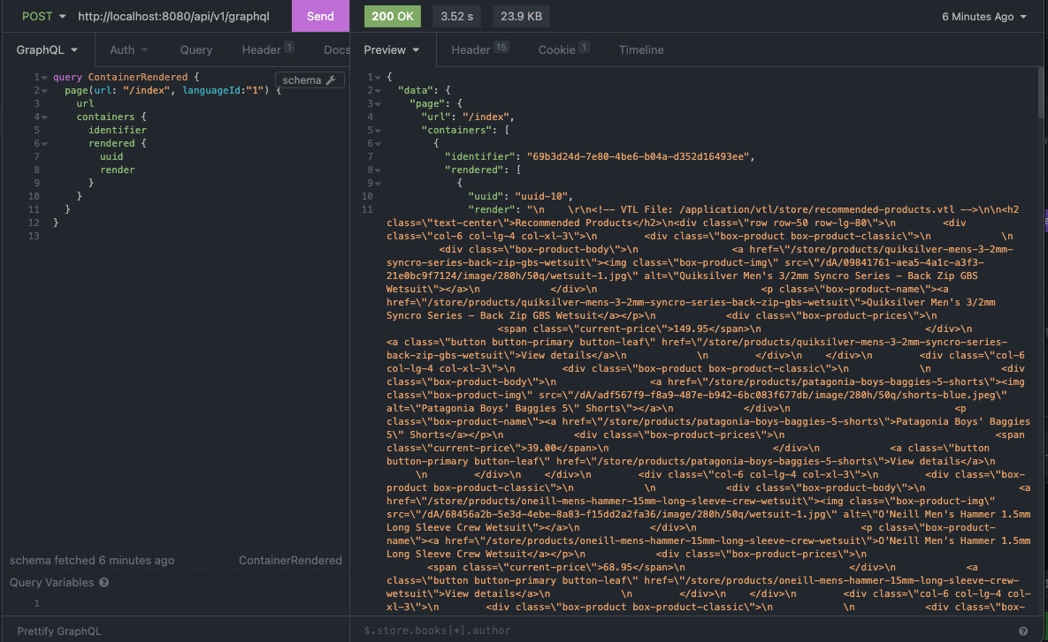
Task: Open the Query tab in request pane
Action: tap(195, 49)
